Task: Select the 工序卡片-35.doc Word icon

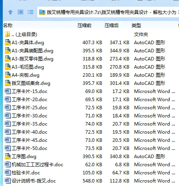Action: point(8,124)
